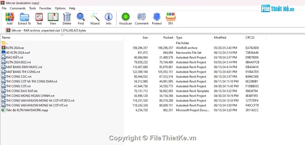Sort by the Type column header
Image resolution: width=305 pixels, height=145 pixels.
click(x=193, y=37)
